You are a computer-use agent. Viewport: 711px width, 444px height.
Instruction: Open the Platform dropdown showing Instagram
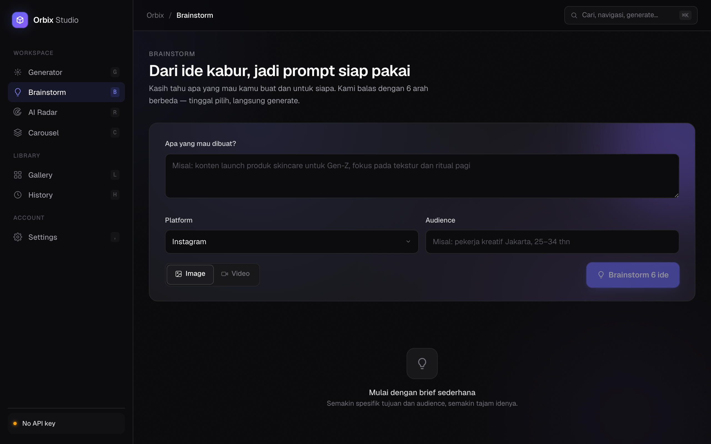pos(291,241)
